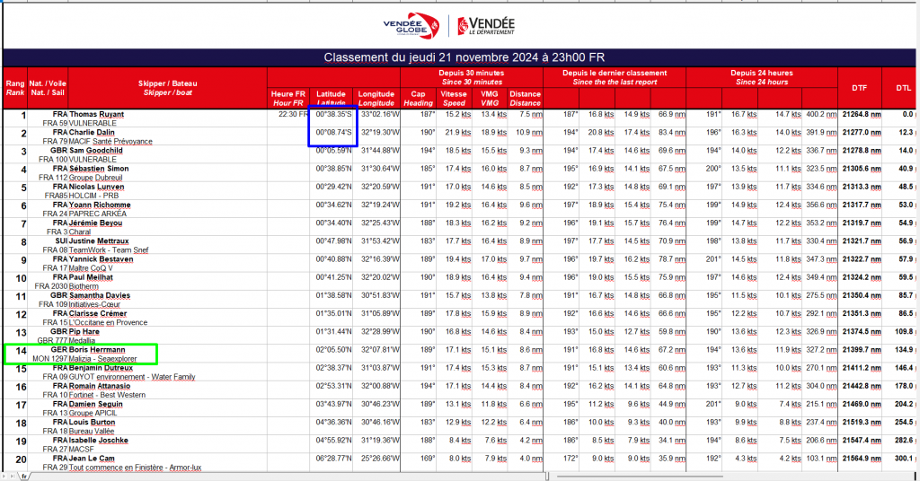The width and height of the screenshot is (920, 481).
Task: Open the "fr" sheet tab
Action: (25, 476)
